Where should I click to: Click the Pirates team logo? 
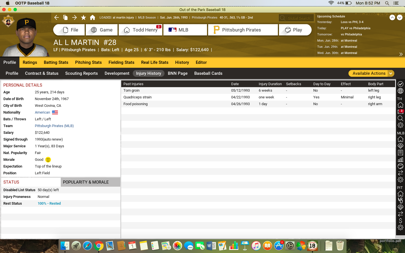click(x=8, y=21)
